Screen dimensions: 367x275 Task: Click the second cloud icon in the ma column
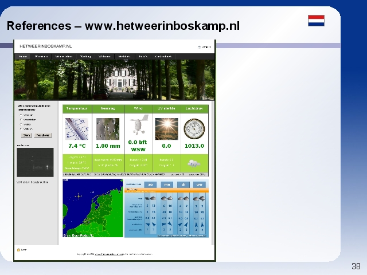pyautogui.click(x=170, y=199)
